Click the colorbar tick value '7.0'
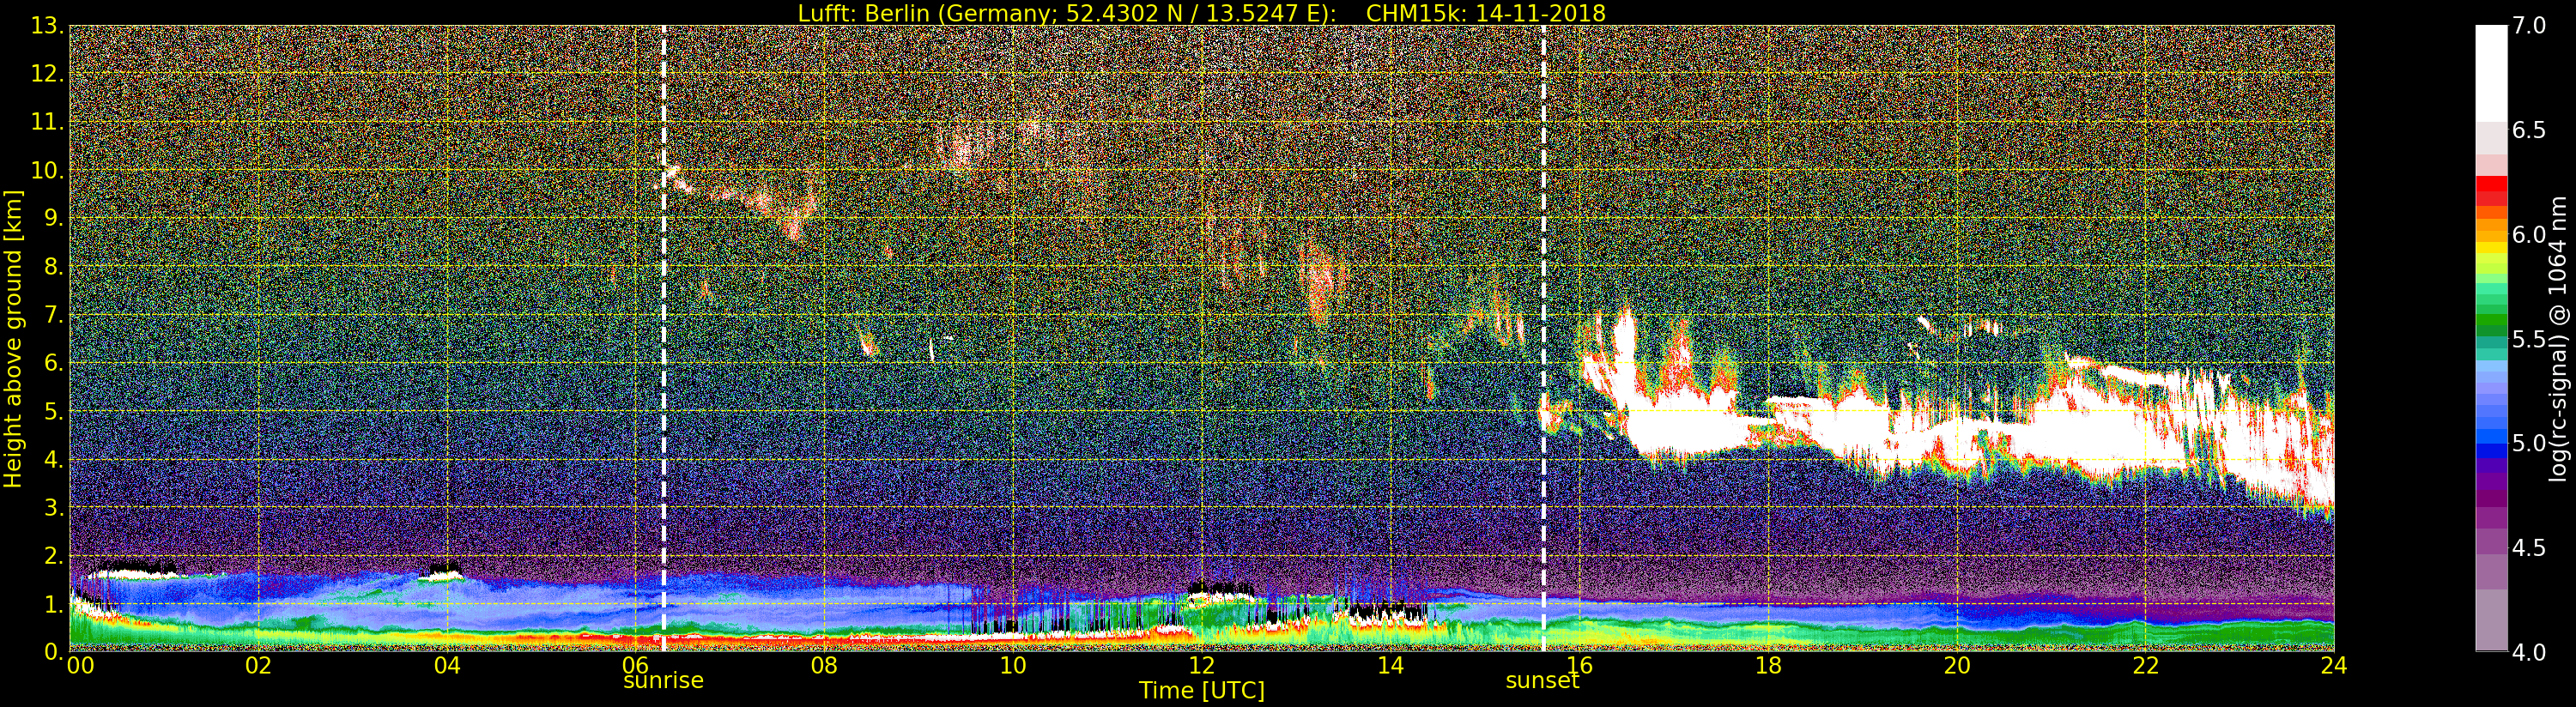 [x=2529, y=26]
